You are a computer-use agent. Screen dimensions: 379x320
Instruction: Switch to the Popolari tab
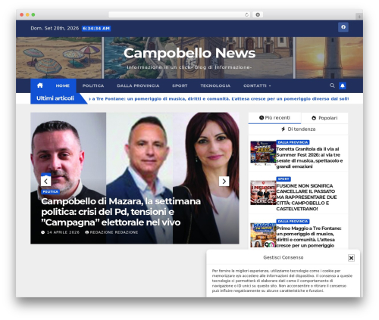coord(324,118)
